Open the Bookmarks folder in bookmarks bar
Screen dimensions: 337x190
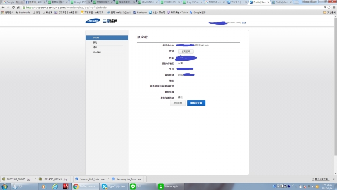23,13
